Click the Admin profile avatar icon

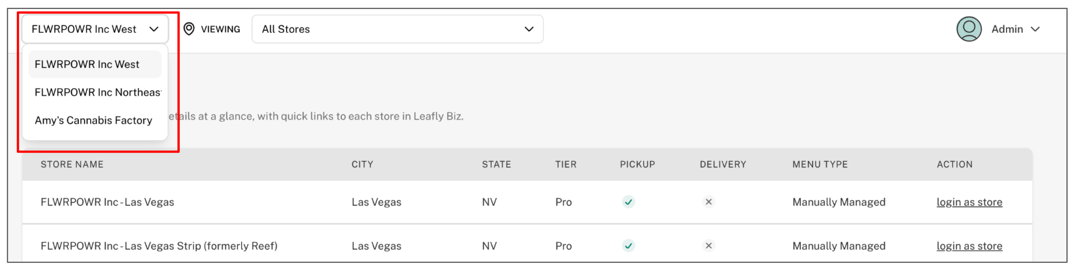[x=968, y=29]
